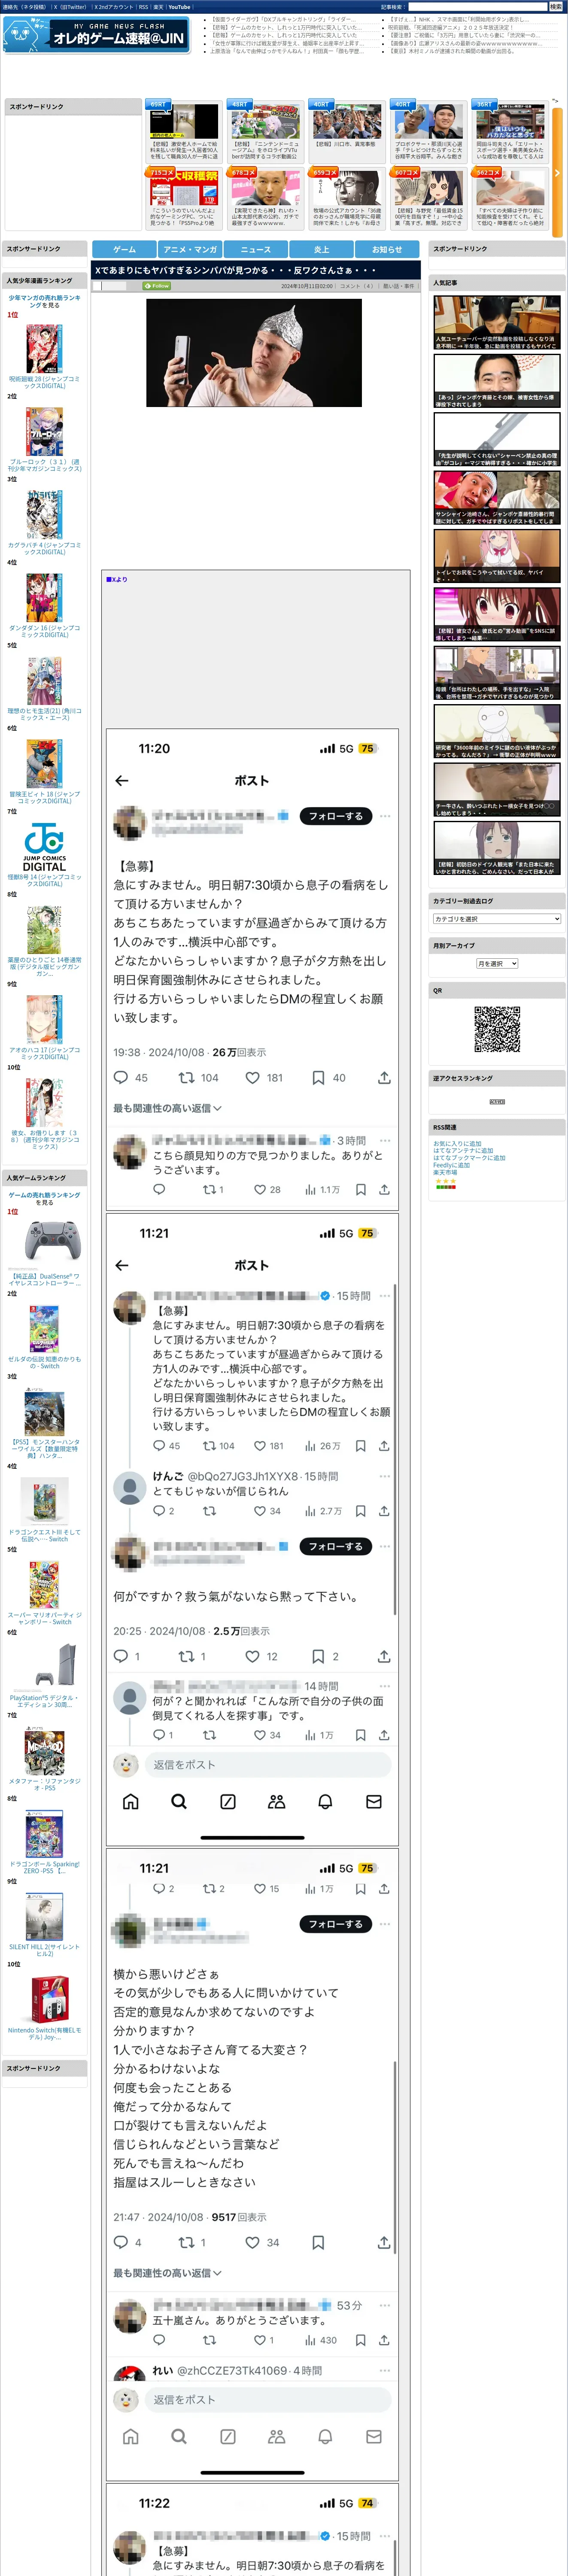Click the けんご reply user avatar

(130, 1487)
